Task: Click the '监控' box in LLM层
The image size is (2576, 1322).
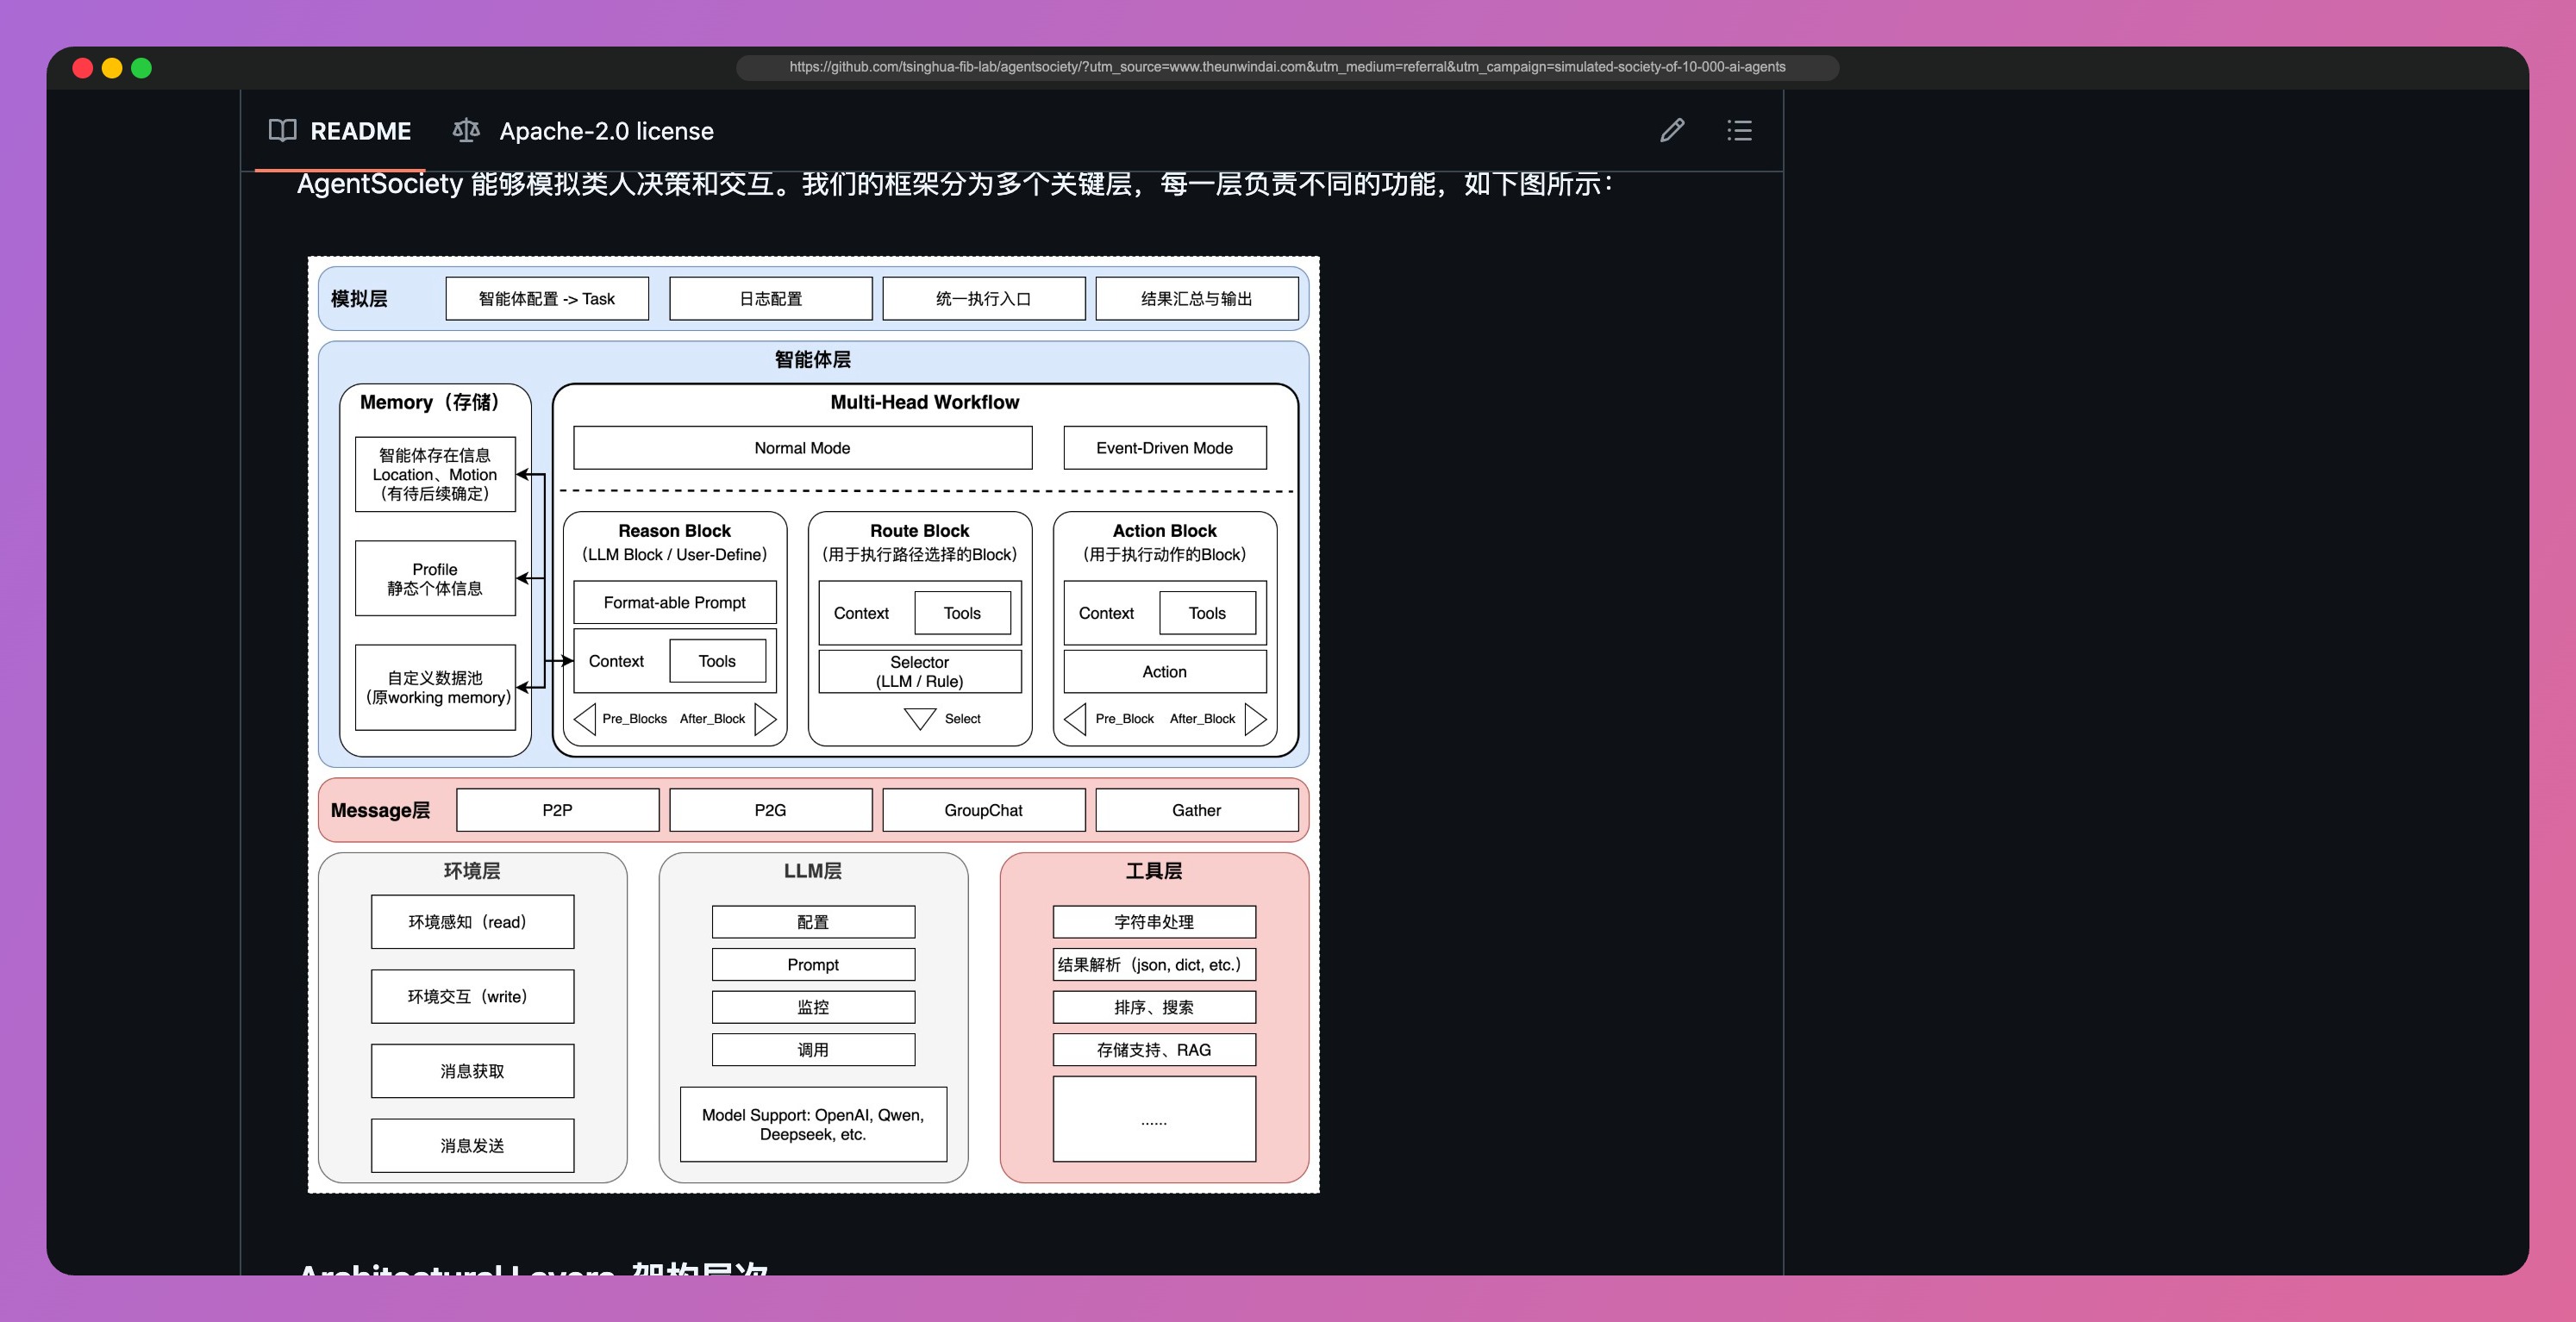Action: (813, 1007)
